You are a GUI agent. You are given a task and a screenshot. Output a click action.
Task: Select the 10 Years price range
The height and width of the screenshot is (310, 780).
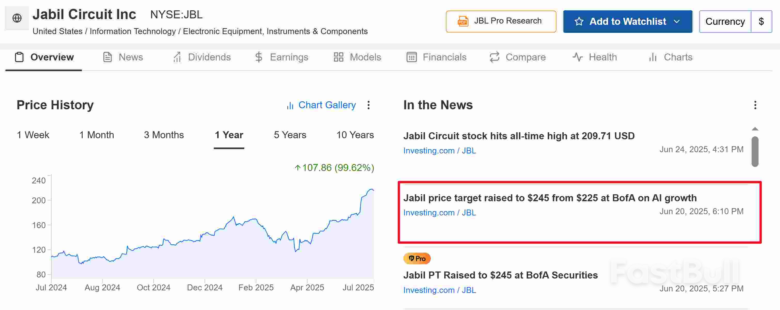point(355,135)
